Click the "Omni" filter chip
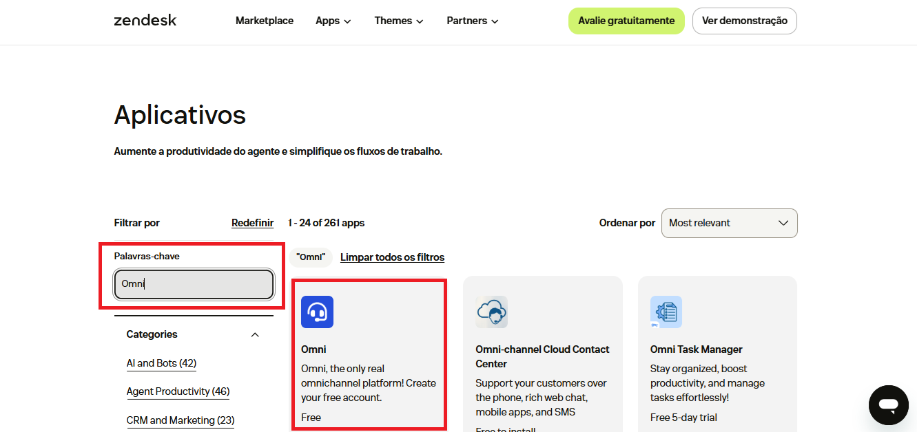This screenshot has width=917, height=432. (311, 257)
